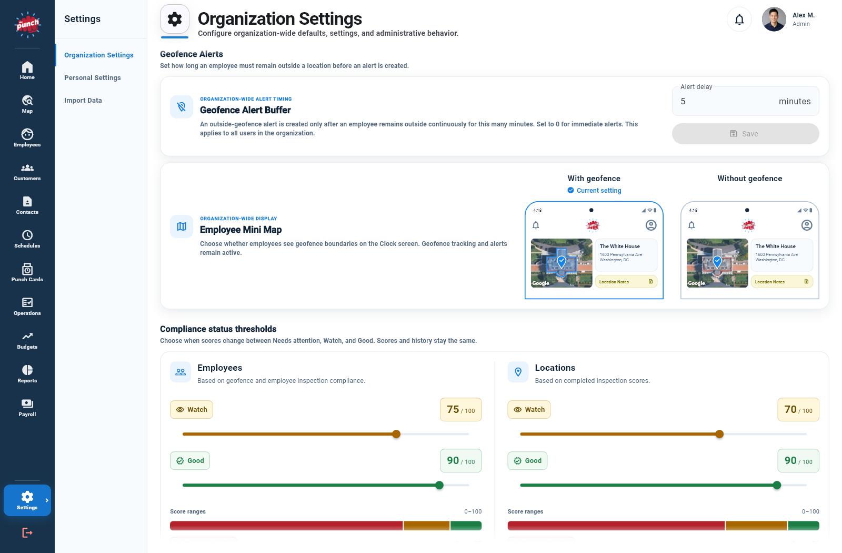Click the Employees Good threshold slider handle
This screenshot has height=553, width=842.
pyautogui.click(x=439, y=485)
